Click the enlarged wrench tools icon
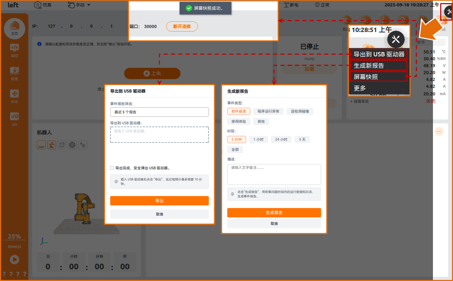Viewport: 453px width, 281px height. 395,40
